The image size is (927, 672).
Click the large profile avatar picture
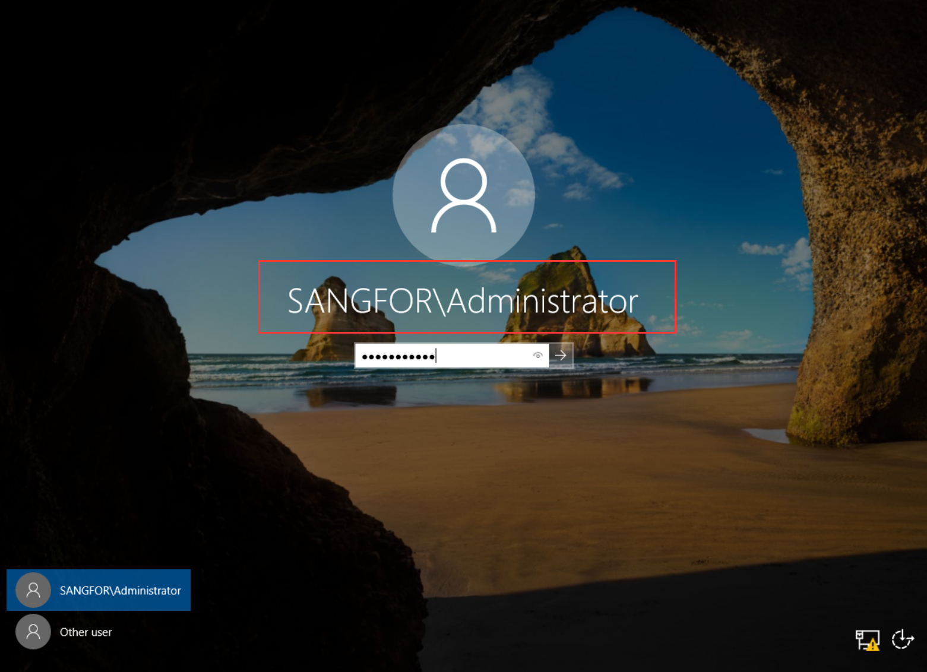(x=463, y=195)
